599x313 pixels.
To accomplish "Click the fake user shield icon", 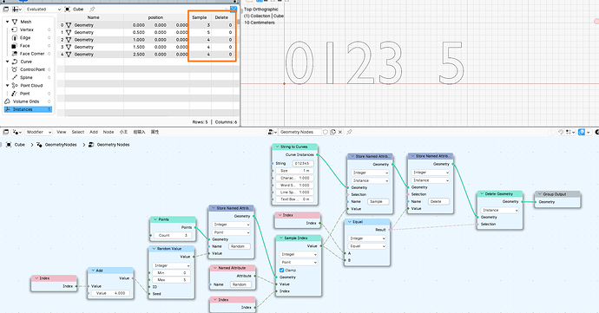I will tap(326, 132).
